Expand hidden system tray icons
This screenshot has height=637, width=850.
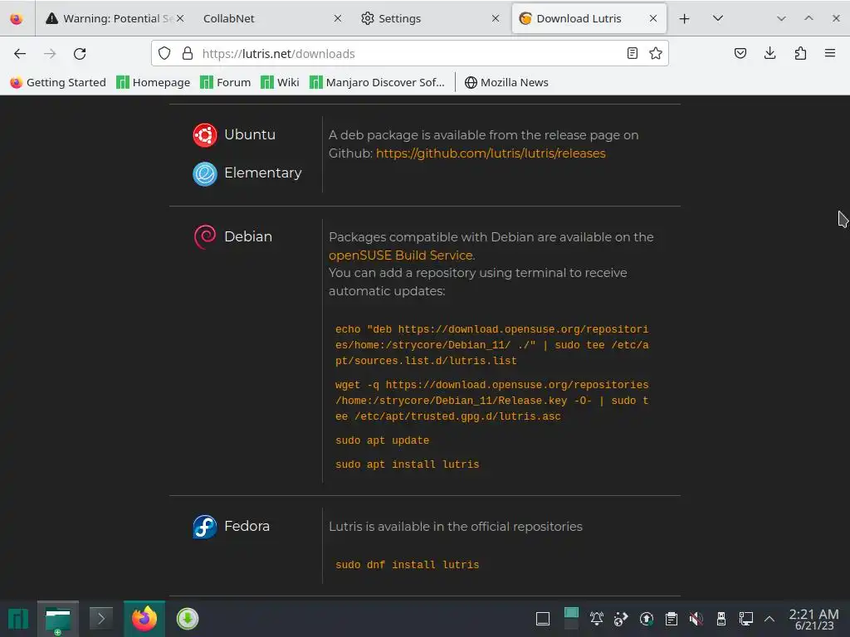pos(769,619)
